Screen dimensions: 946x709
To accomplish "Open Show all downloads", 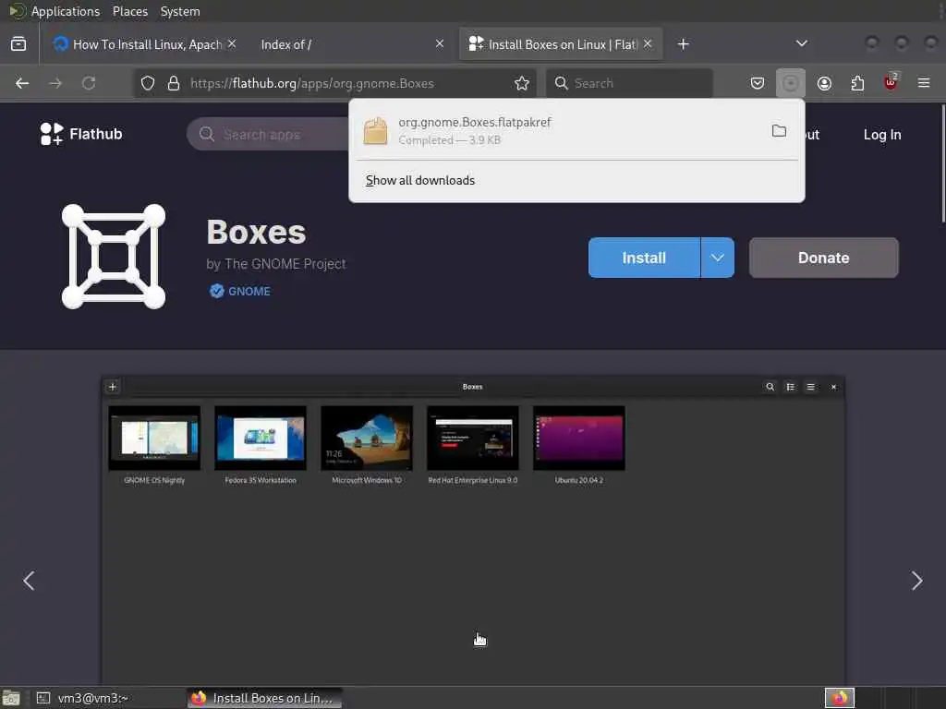I will tap(420, 180).
